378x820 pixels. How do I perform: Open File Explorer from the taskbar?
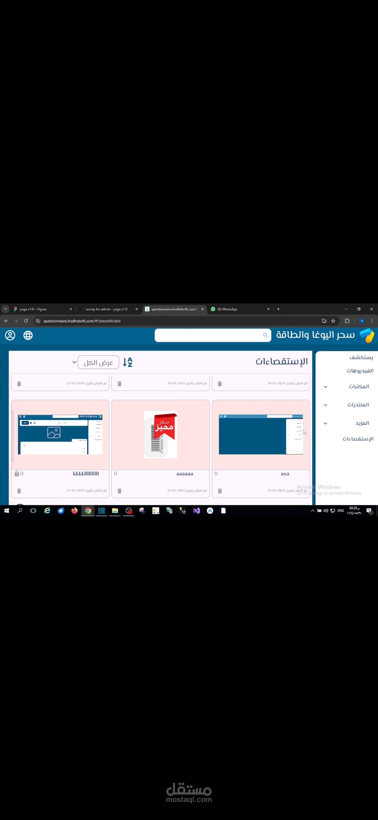[x=115, y=511]
